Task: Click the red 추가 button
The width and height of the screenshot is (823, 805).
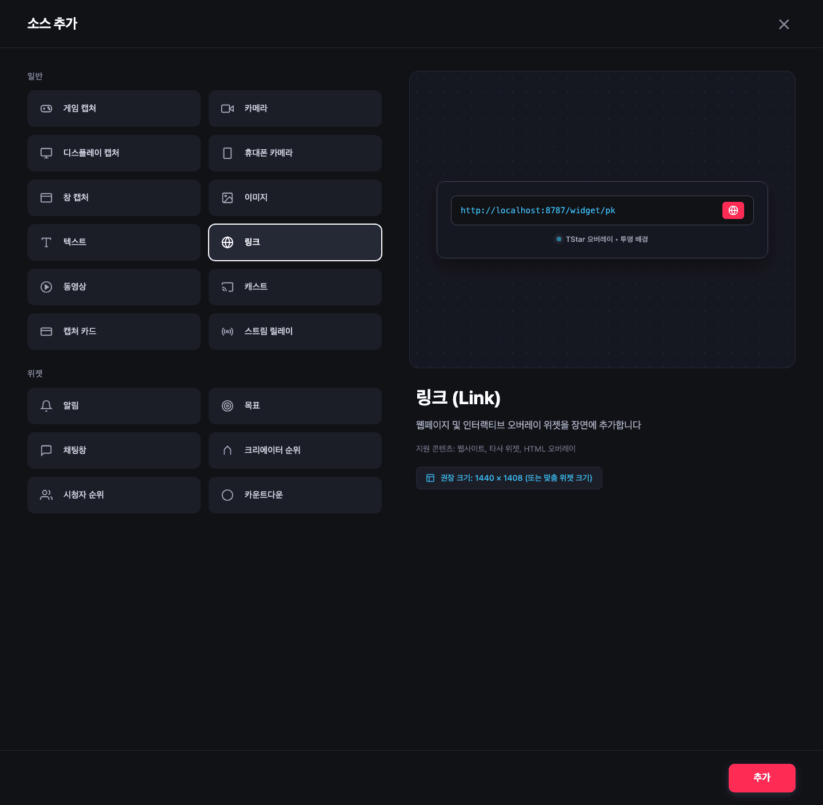Action: click(762, 778)
